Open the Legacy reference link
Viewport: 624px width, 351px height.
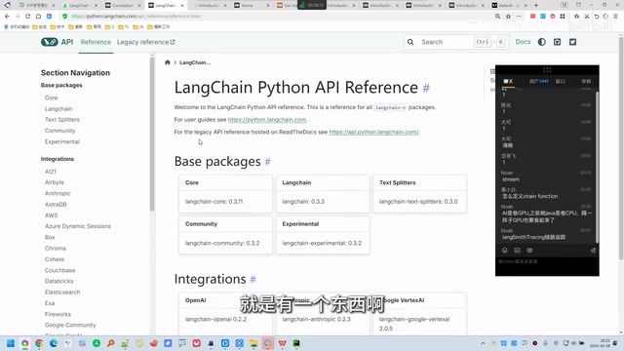[x=145, y=42]
